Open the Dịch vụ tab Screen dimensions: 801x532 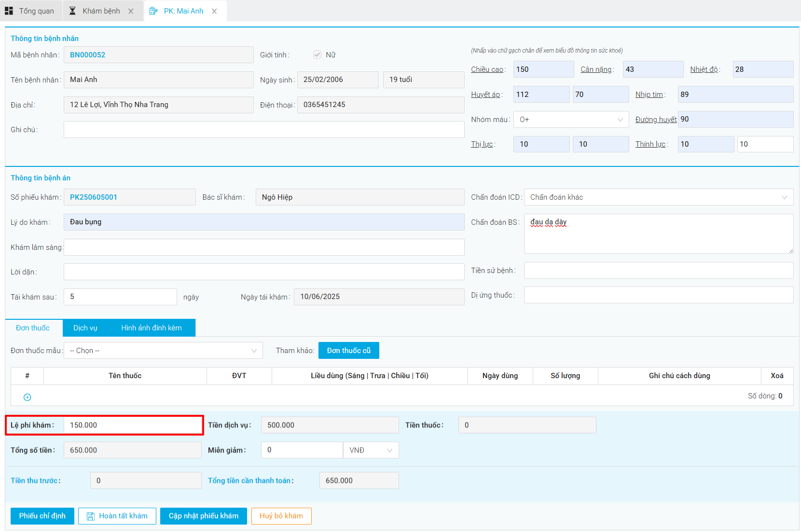[x=85, y=328]
